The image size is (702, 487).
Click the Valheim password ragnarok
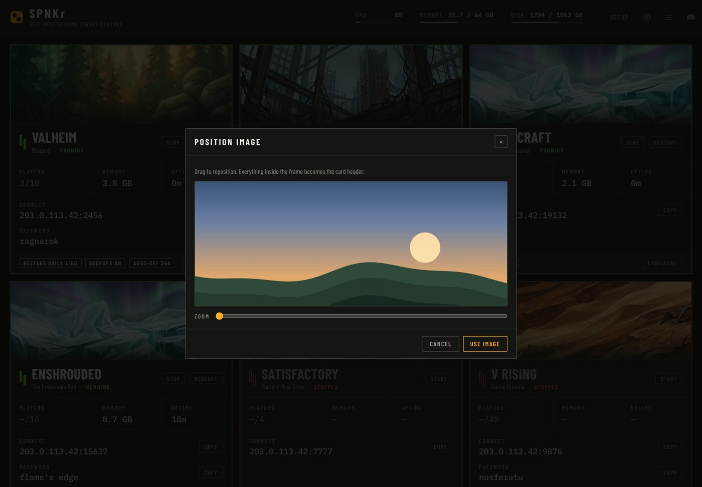pyautogui.click(x=39, y=241)
